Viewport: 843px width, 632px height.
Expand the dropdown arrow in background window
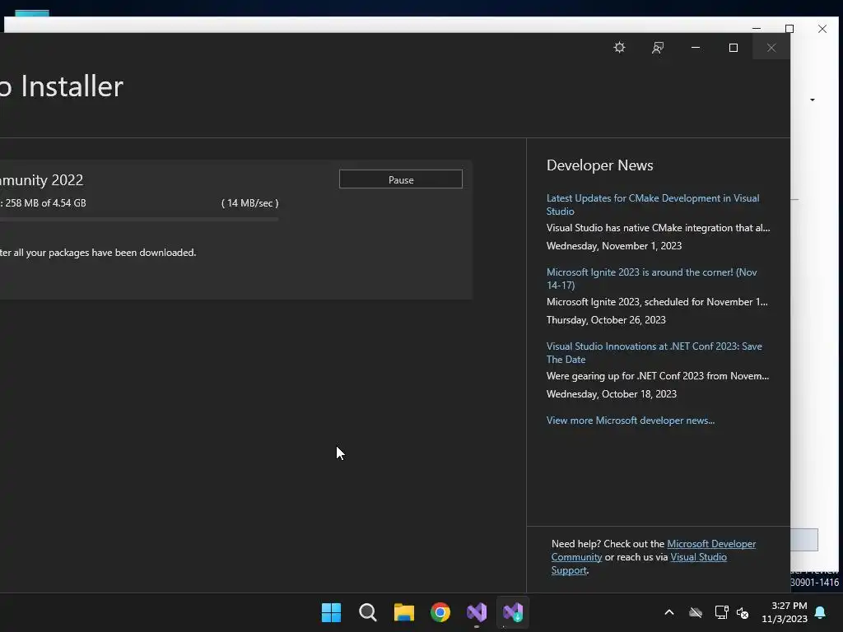813,100
